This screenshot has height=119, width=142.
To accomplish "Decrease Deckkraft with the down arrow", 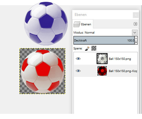I will click(x=136, y=42).
